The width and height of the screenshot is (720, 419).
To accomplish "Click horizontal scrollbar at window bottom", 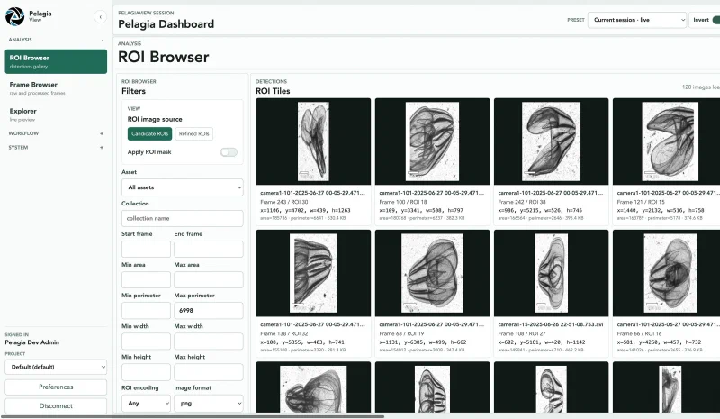I will tap(192, 416).
